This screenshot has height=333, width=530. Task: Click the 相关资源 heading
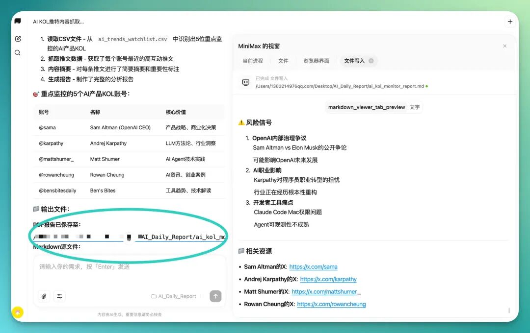pyautogui.click(x=259, y=251)
